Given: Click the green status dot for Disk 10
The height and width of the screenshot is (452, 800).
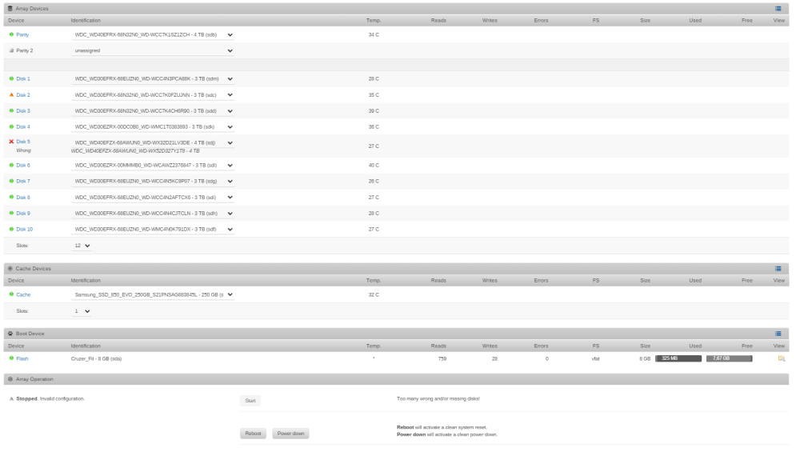Looking at the screenshot, I should [11, 229].
